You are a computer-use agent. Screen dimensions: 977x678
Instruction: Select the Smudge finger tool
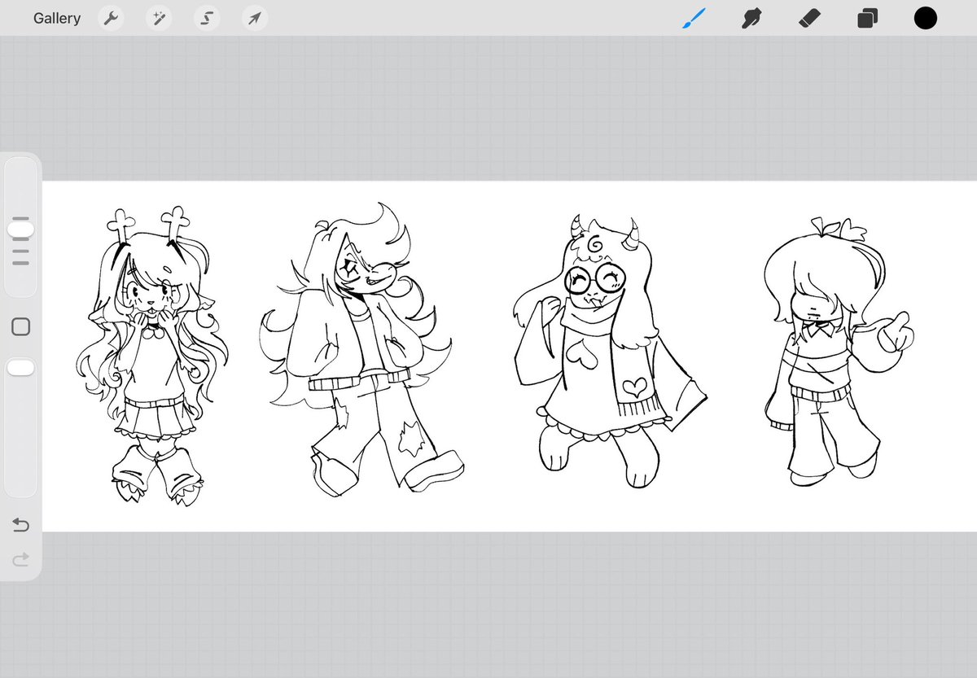751,18
